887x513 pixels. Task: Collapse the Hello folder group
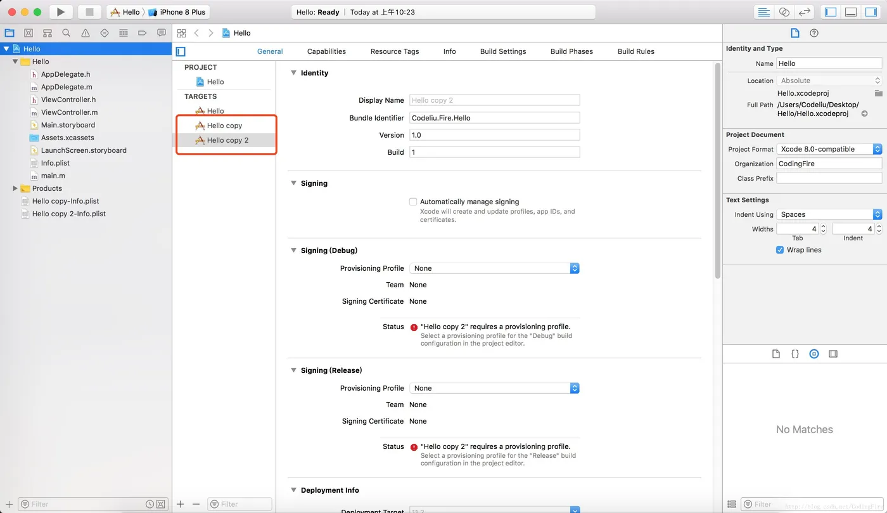[15, 62]
